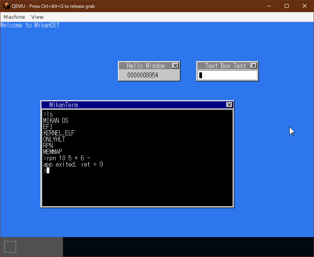This screenshot has height=257, width=314.
Task: Click the 'Welcome to MikanOS!' text
Action: tap(30, 25)
